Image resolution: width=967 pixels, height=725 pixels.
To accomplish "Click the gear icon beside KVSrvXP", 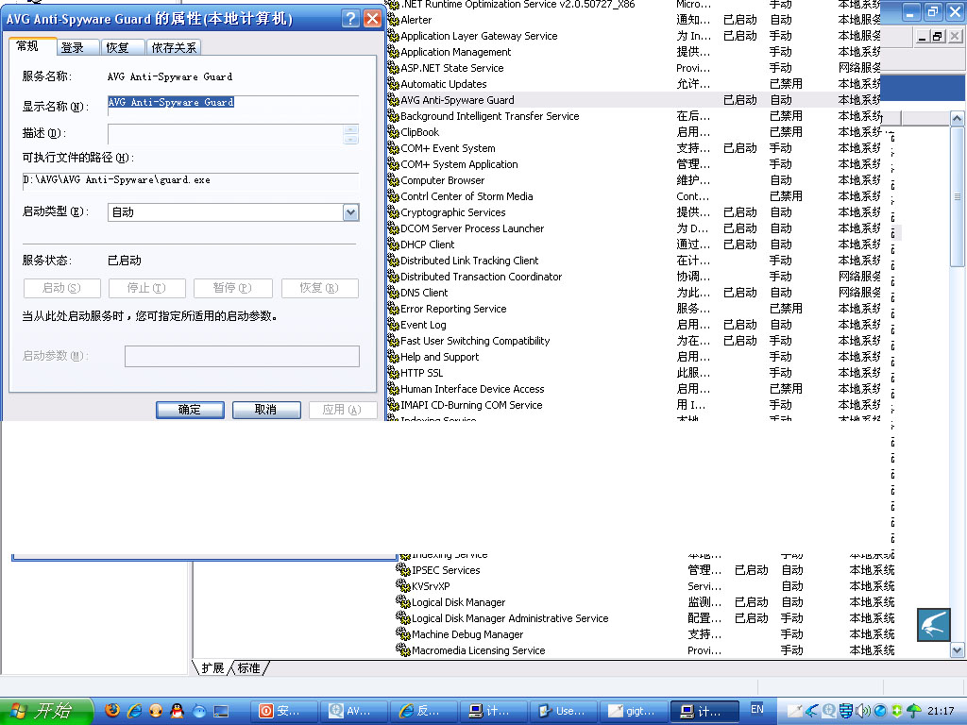I will coord(403,586).
